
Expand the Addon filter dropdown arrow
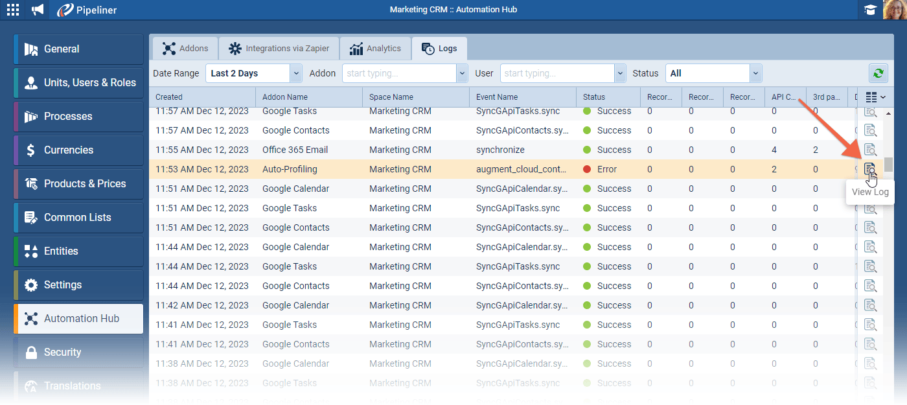[462, 73]
